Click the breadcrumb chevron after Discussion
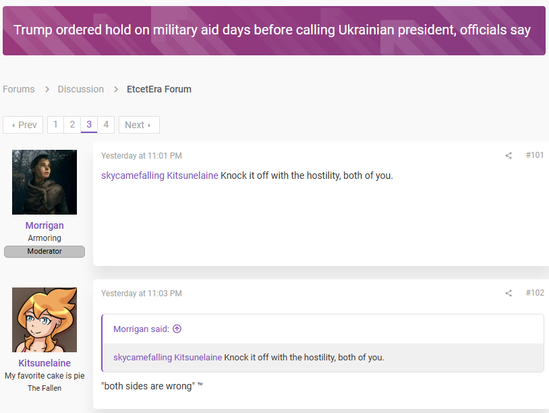The width and height of the screenshot is (549, 413). pyautogui.click(x=116, y=89)
